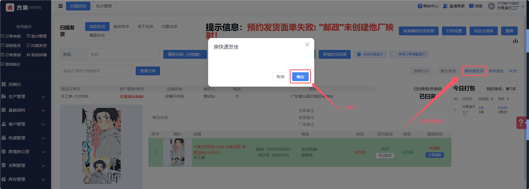The height and width of the screenshot is (189, 529).
Task: Click the 备注停发 button
Action: point(448,71)
